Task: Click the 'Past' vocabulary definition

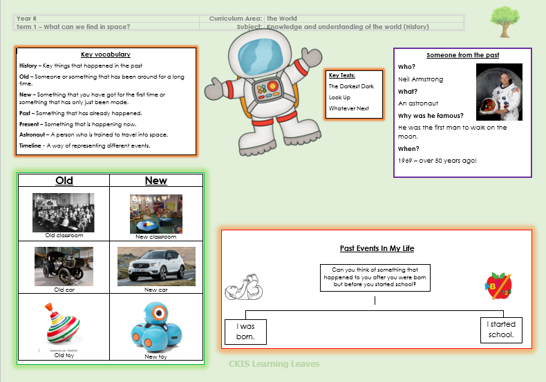Action: coord(81,113)
